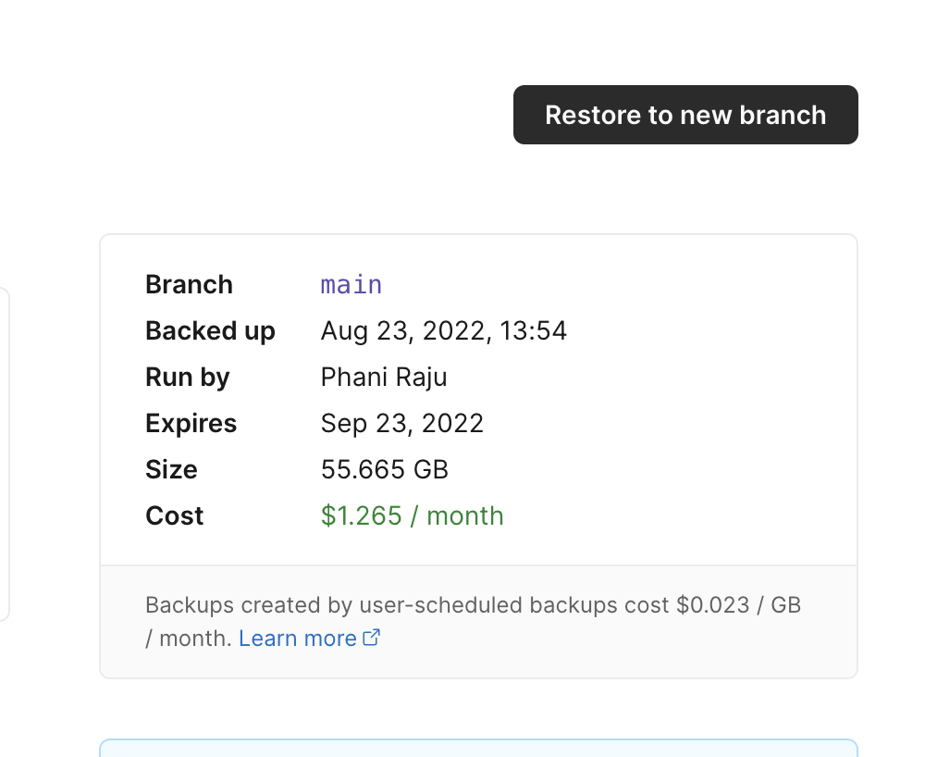Select the backup Size value 55.665 GB
Viewport: 925px width, 757px height.
point(384,469)
